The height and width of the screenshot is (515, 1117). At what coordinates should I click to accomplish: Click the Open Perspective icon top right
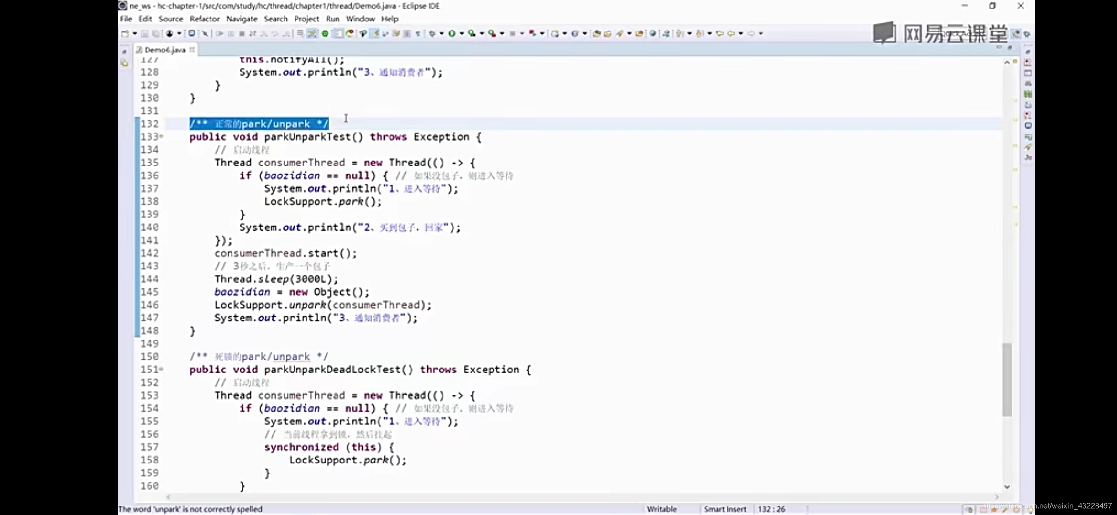(1016, 33)
